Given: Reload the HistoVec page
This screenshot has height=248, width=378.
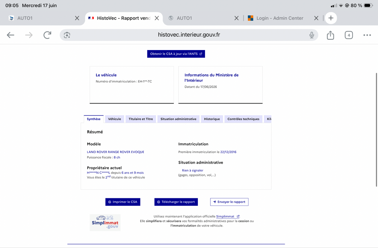Looking at the screenshot, I should click(47, 35).
